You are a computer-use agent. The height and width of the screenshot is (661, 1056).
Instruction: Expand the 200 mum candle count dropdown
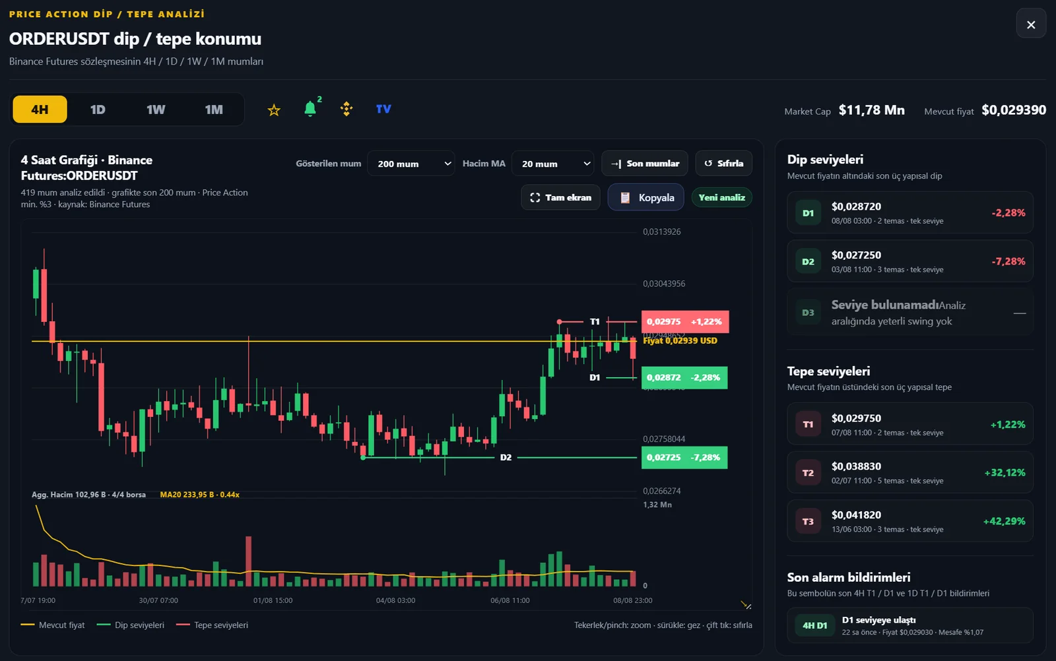[411, 164]
